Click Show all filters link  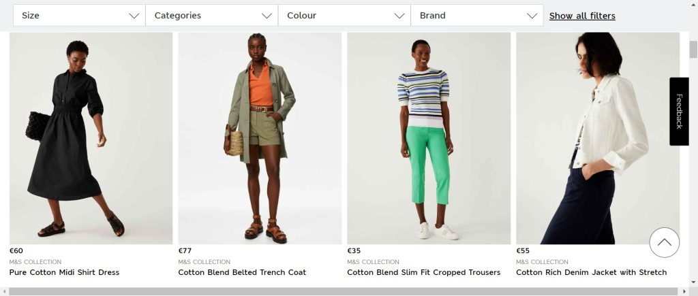tap(582, 16)
